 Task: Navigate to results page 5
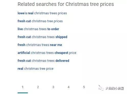click(x=84, y=87)
